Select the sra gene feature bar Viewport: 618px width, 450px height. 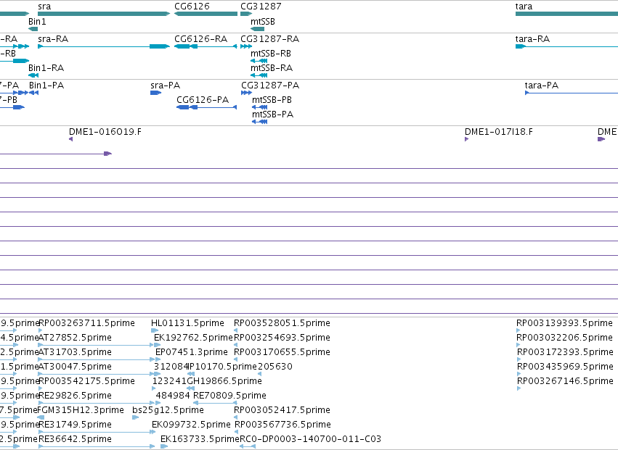pos(104,14)
